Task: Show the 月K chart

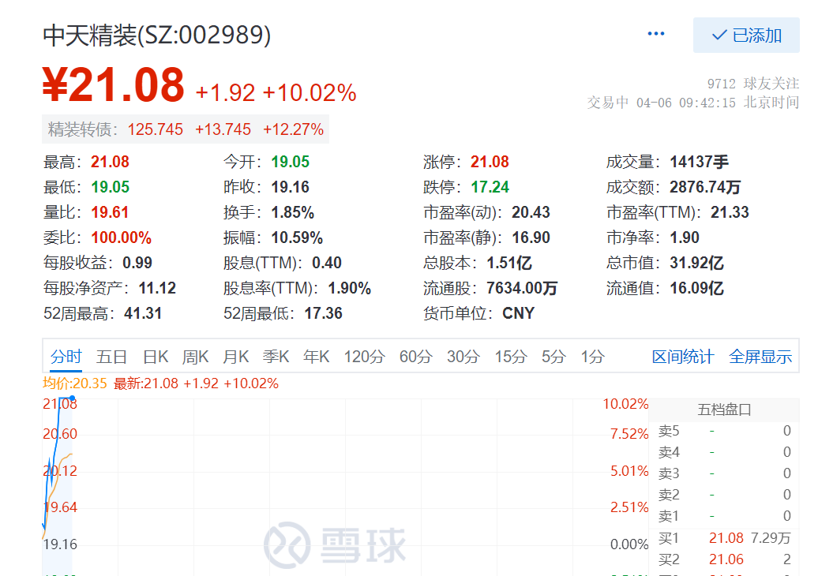Action: 235,357
